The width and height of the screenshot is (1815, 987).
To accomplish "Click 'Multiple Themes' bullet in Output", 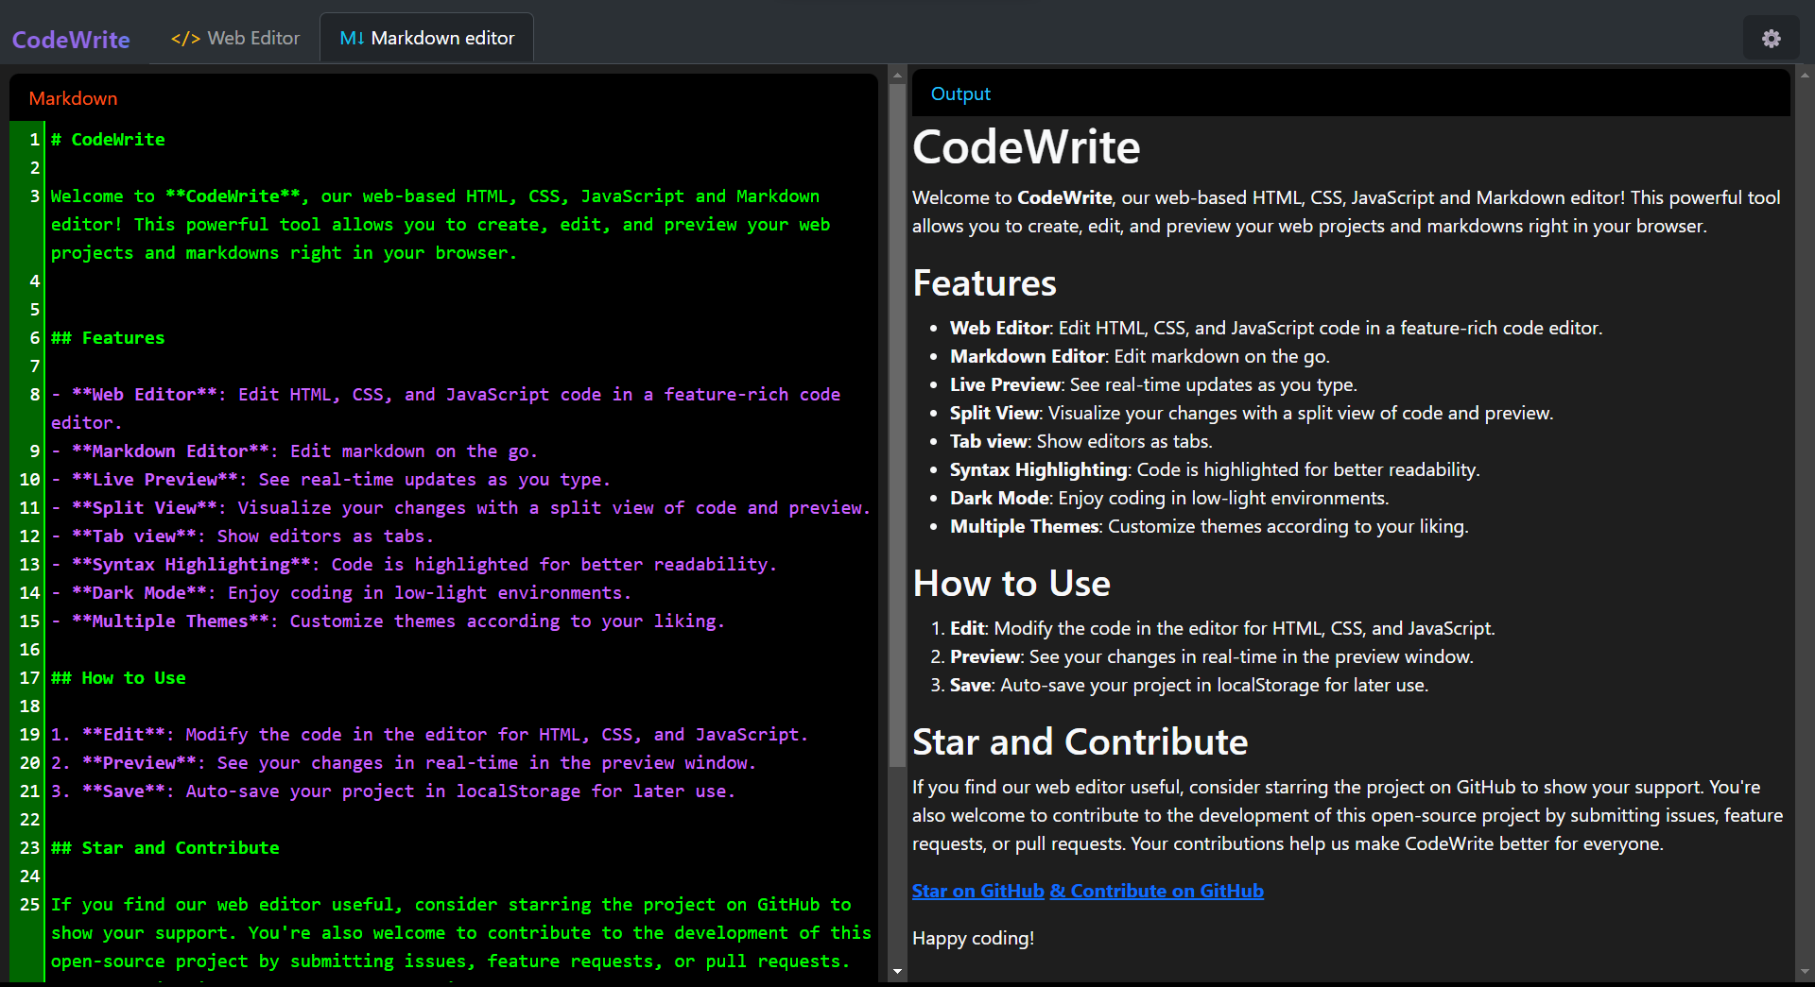I will click(x=1209, y=526).
